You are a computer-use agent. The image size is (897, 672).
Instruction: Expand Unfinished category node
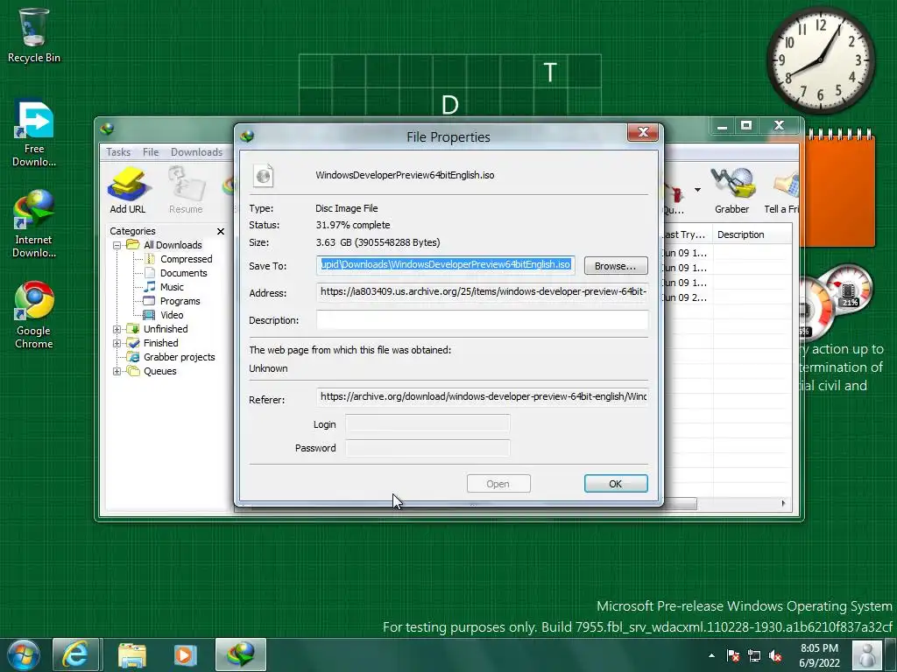click(x=117, y=329)
